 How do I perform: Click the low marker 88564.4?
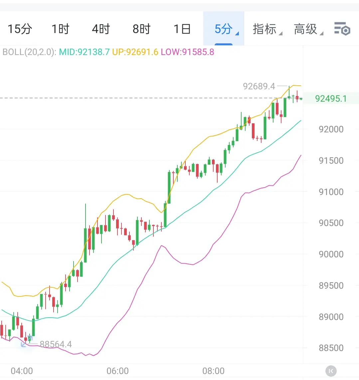(56, 344)
